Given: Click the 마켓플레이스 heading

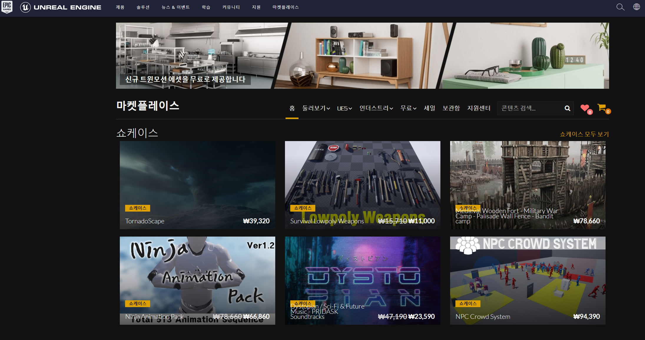Looking at the screenshot, I should (148, 106).
